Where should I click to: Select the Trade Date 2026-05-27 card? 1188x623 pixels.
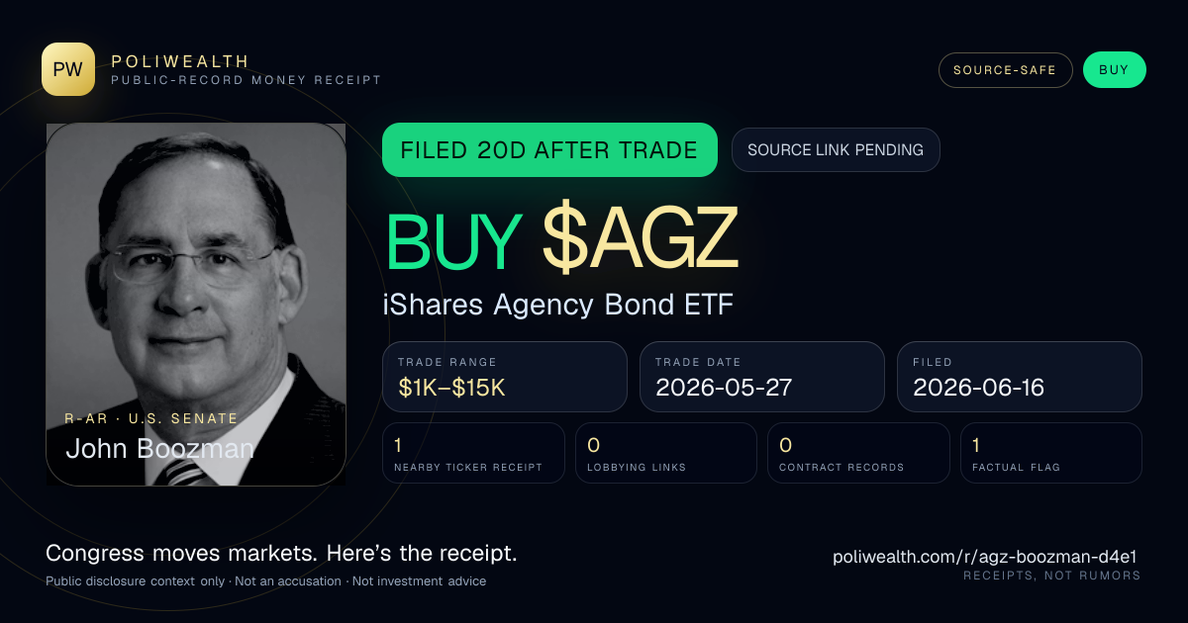(x=762, y=377)
